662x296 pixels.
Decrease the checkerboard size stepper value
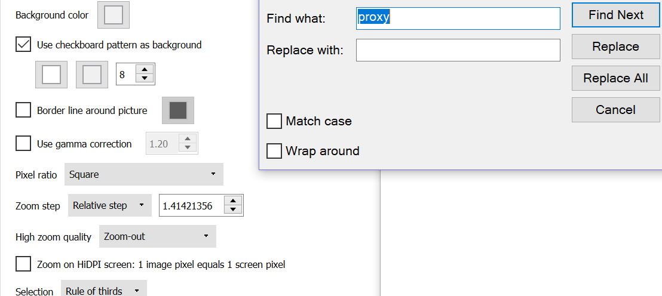[145, 79]
